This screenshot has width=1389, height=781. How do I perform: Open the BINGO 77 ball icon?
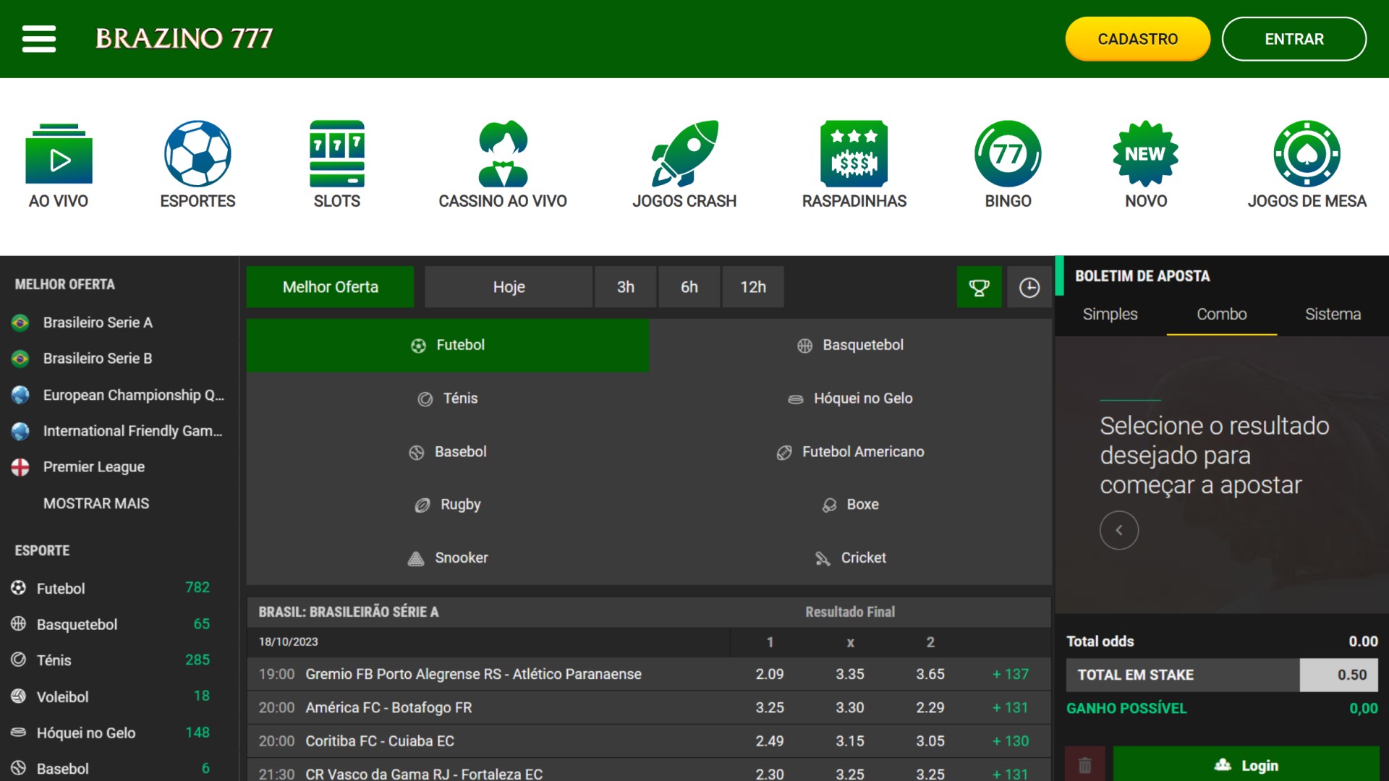coord(1008,153)
